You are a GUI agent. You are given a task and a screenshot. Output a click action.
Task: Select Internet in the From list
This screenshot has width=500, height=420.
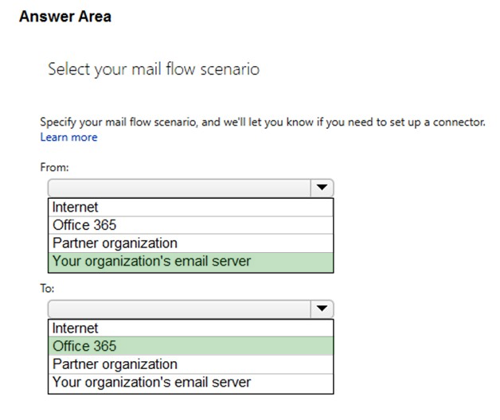click(191, 208)
